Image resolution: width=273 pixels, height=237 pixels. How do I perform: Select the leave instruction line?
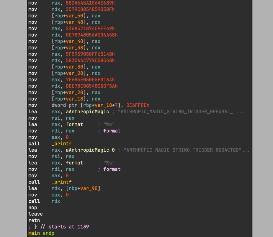[x=35, y=214]
